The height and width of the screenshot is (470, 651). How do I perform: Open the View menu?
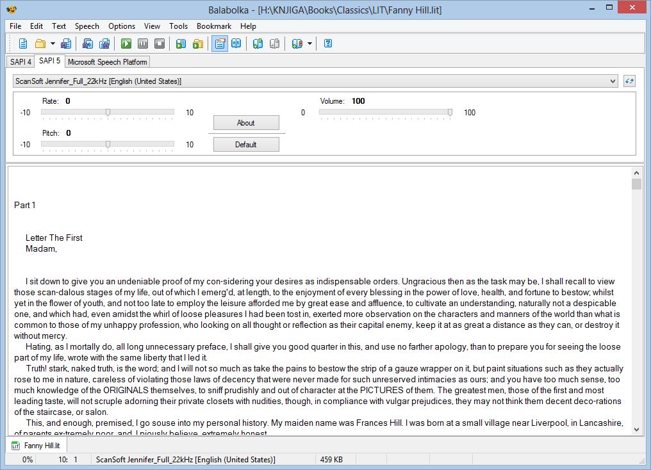click(152, 26)
